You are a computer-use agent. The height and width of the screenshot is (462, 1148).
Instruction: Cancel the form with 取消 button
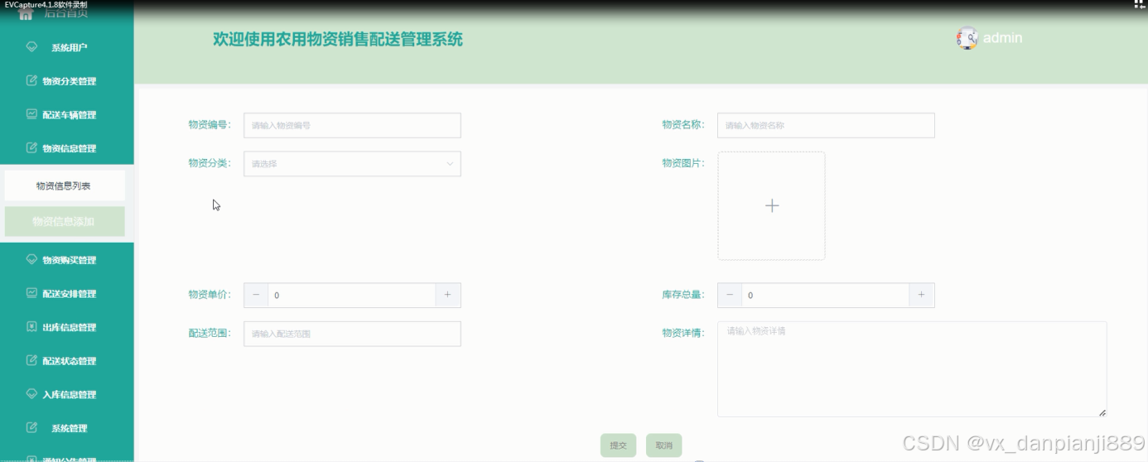[x=663, y=445]
